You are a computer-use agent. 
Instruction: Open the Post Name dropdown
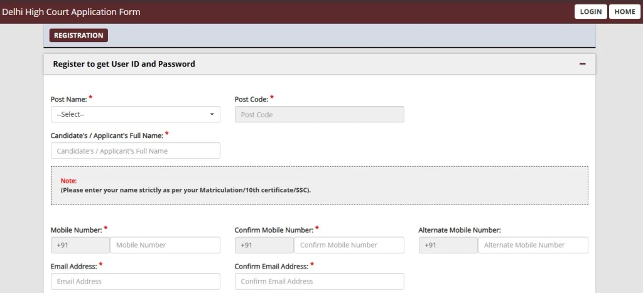tap(136, 114)
